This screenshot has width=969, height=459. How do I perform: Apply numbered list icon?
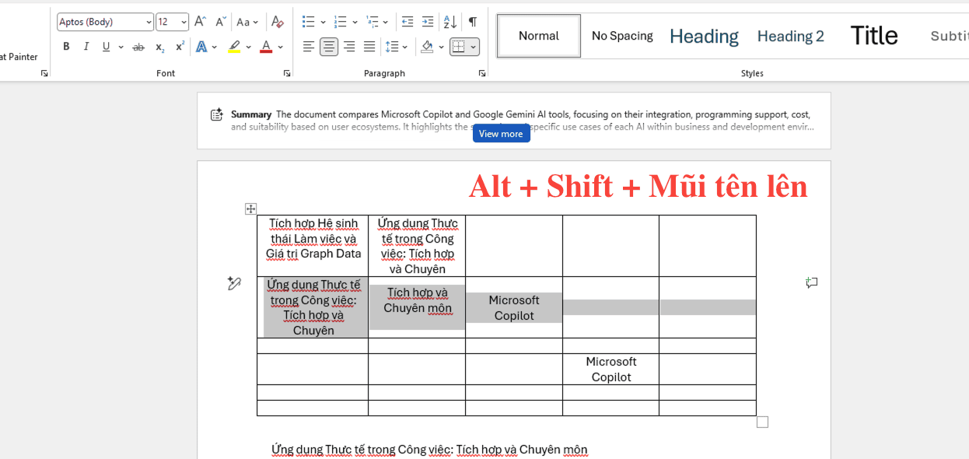(x=340, y=22)
